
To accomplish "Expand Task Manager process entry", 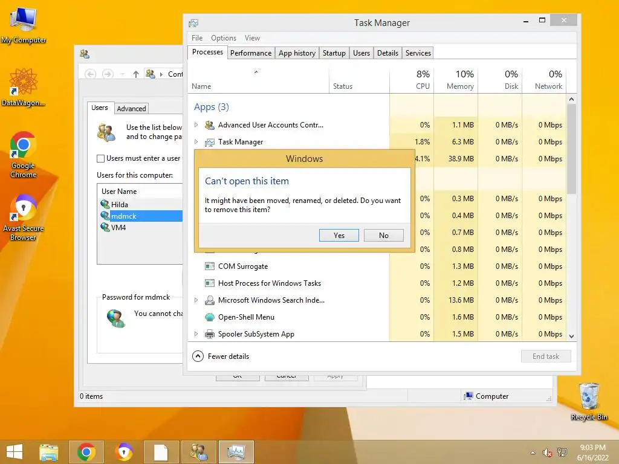I will pyautogui.click(x=196, y=141).
